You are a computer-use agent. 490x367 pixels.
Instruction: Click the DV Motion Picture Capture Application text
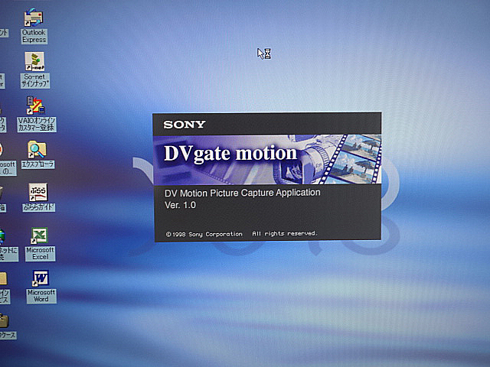pyautogui.click(x=243, y=193)
